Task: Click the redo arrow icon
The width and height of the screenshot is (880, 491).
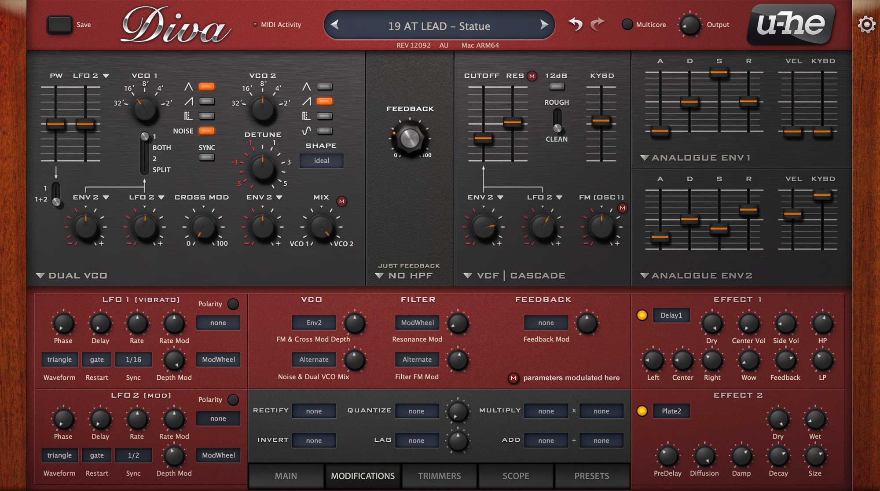Action: pyautogui.click(x=597, y=24)
